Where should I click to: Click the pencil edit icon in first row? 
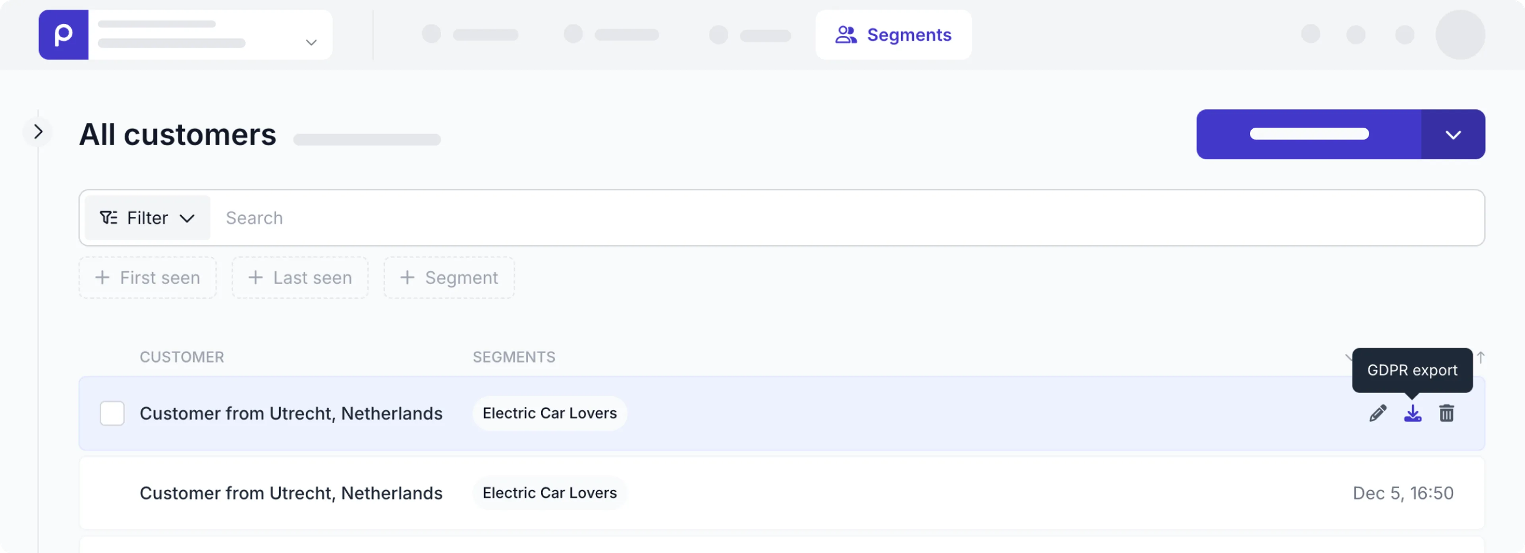pos(1378,413)
